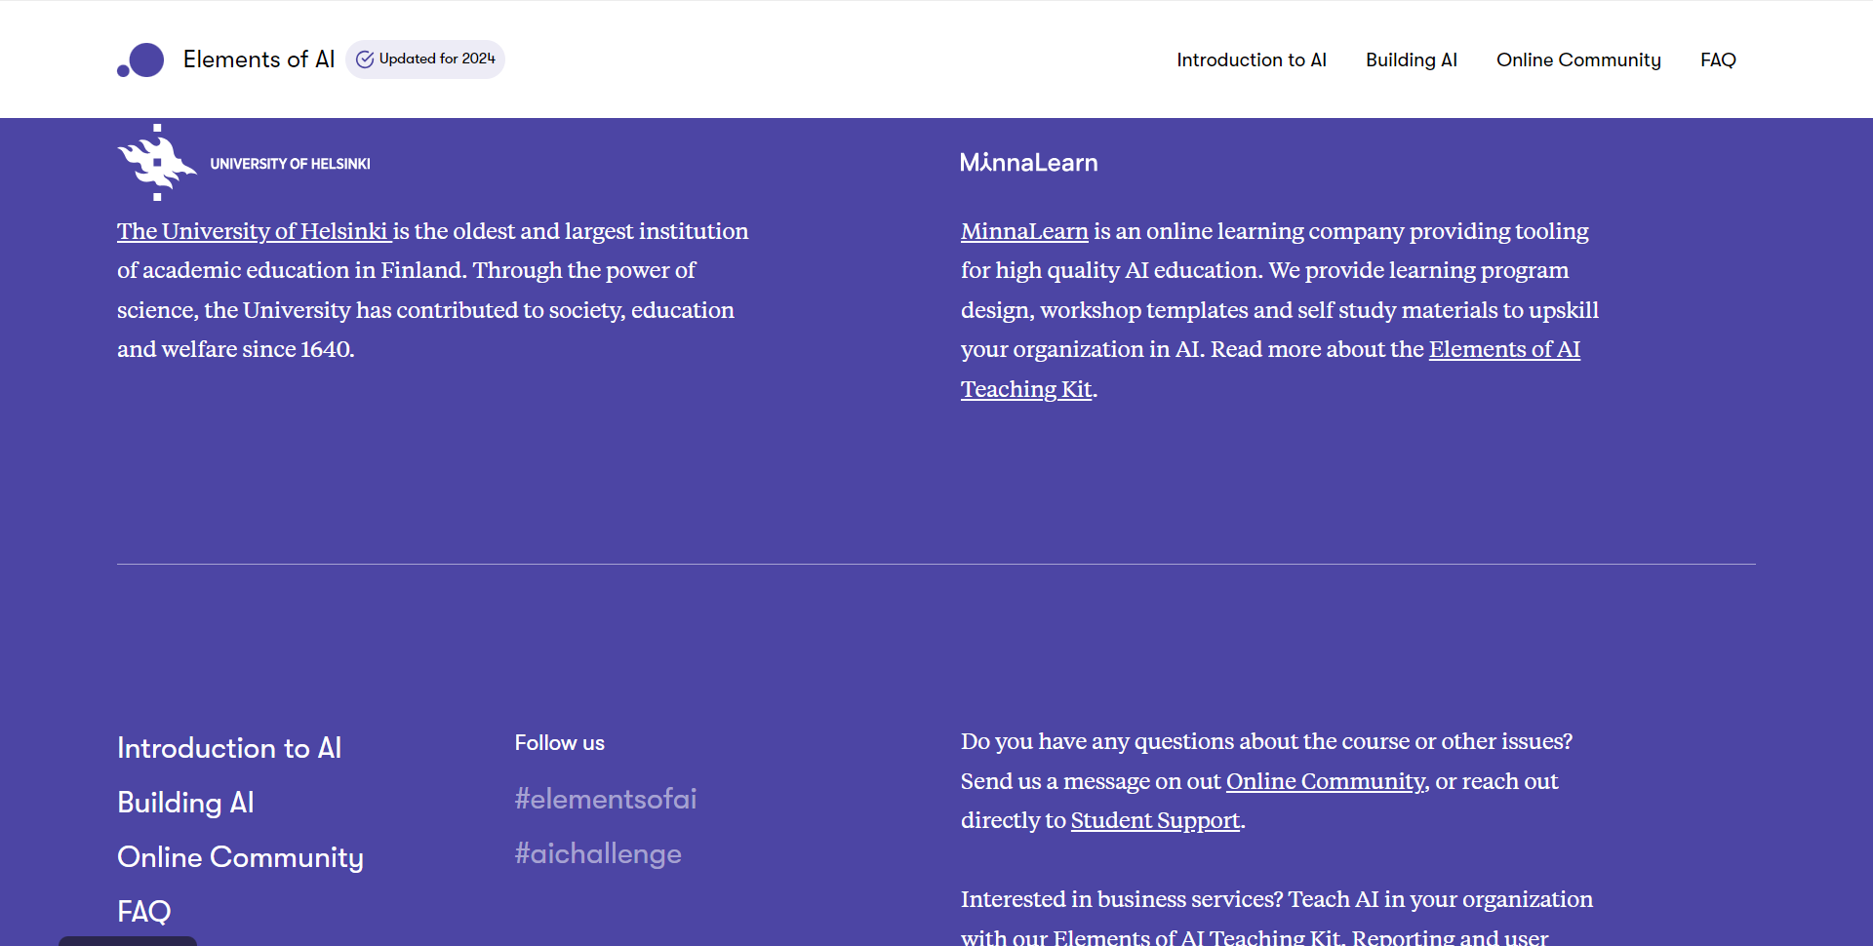Click the #aichallenge hashtag link

point(598,853)
